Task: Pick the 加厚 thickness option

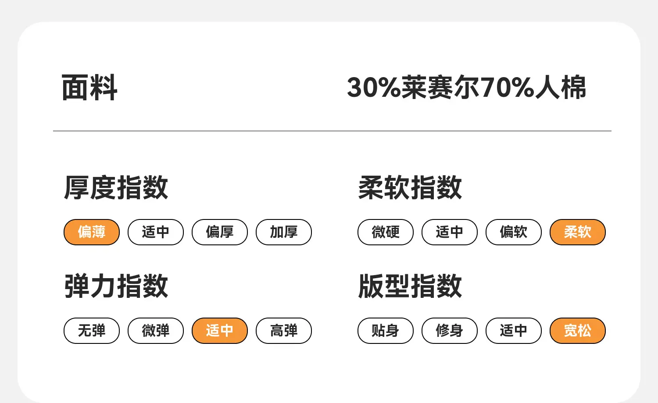Action: click(x=284, y=232)
